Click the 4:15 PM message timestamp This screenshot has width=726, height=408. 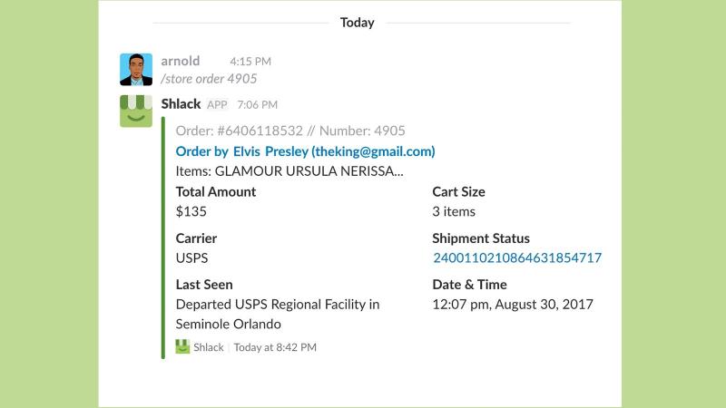tap(250, 61)
